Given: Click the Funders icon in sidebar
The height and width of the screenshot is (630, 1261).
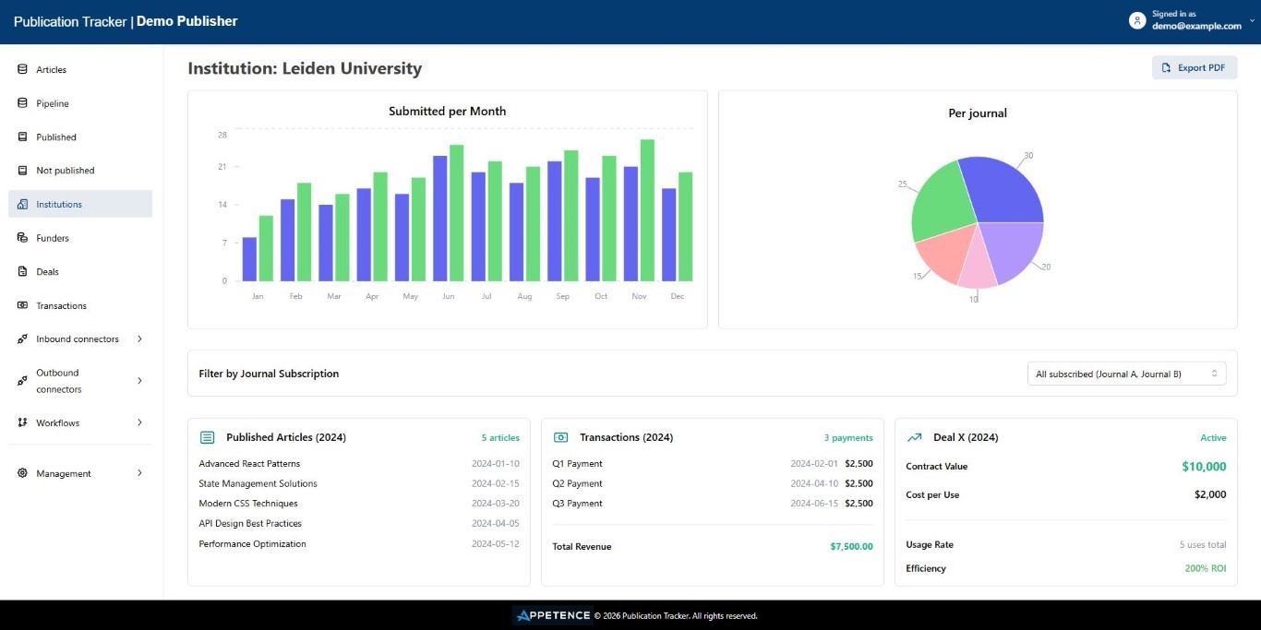Looking at the screenshot, I should pos(22,238).
